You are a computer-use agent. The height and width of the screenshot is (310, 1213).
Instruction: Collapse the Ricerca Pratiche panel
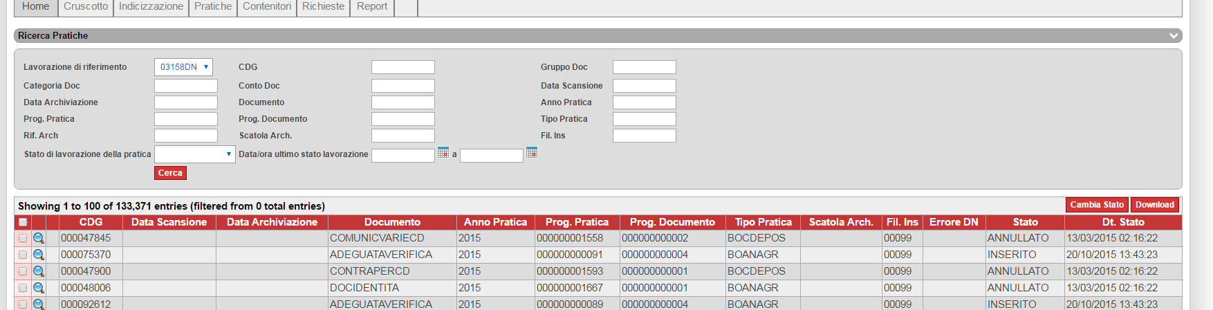point(1173,35)
